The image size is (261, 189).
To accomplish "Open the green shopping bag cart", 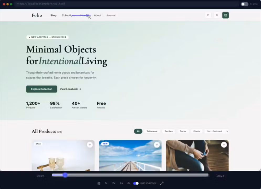I will click(225, 15).
